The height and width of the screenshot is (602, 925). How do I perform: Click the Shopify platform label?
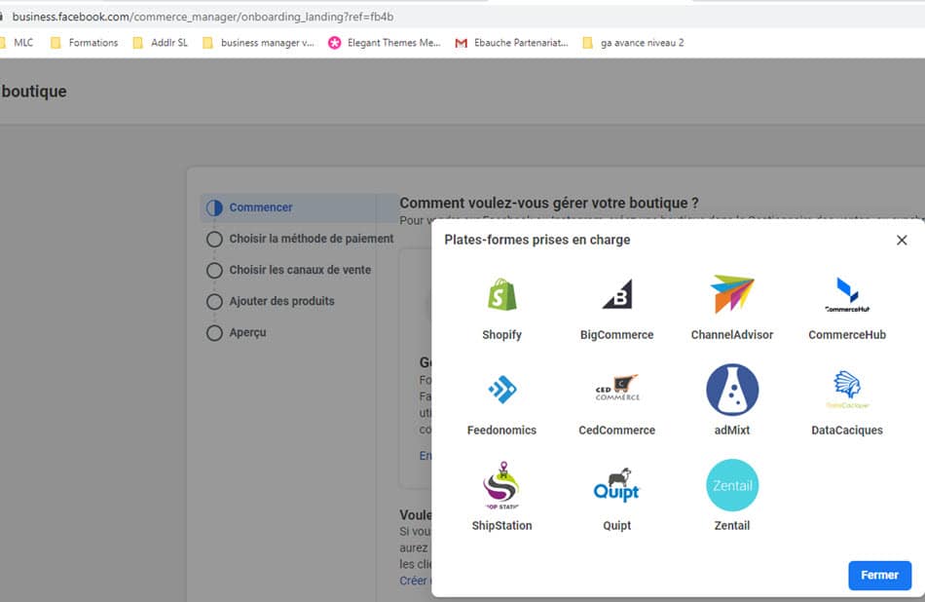tap(502, 335)
